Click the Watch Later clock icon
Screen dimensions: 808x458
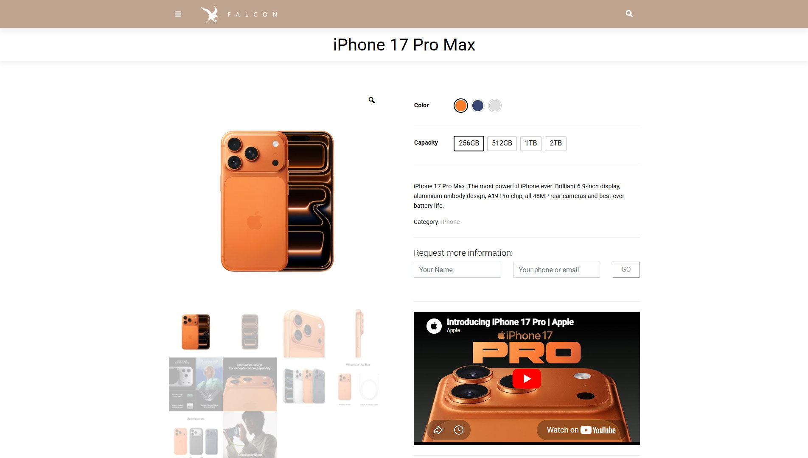[x=459, y=430]
